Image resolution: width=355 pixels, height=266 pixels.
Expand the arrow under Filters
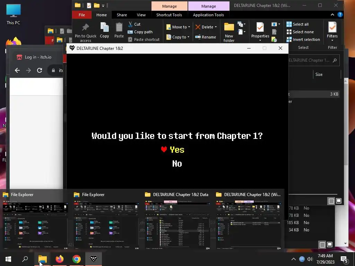coord(332,41)
